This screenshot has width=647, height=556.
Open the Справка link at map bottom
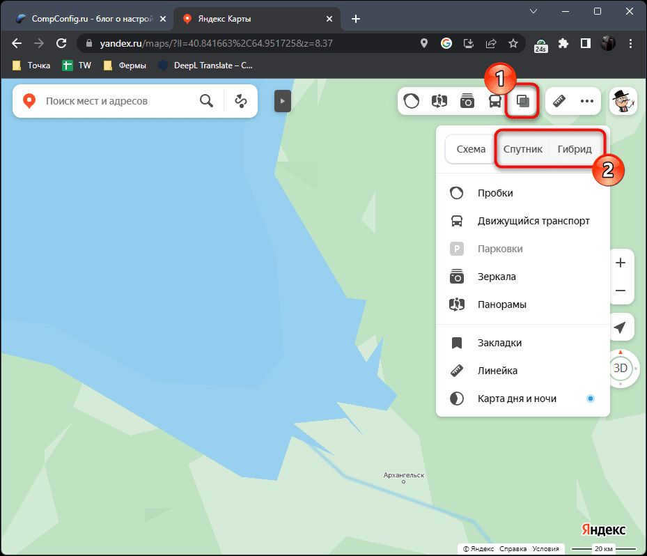[513, 548]
